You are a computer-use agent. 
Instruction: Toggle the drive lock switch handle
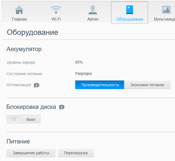click(x=14, y=119)
